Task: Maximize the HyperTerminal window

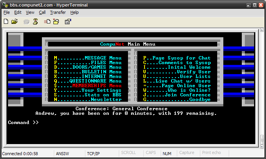Action: click(254, 5)
